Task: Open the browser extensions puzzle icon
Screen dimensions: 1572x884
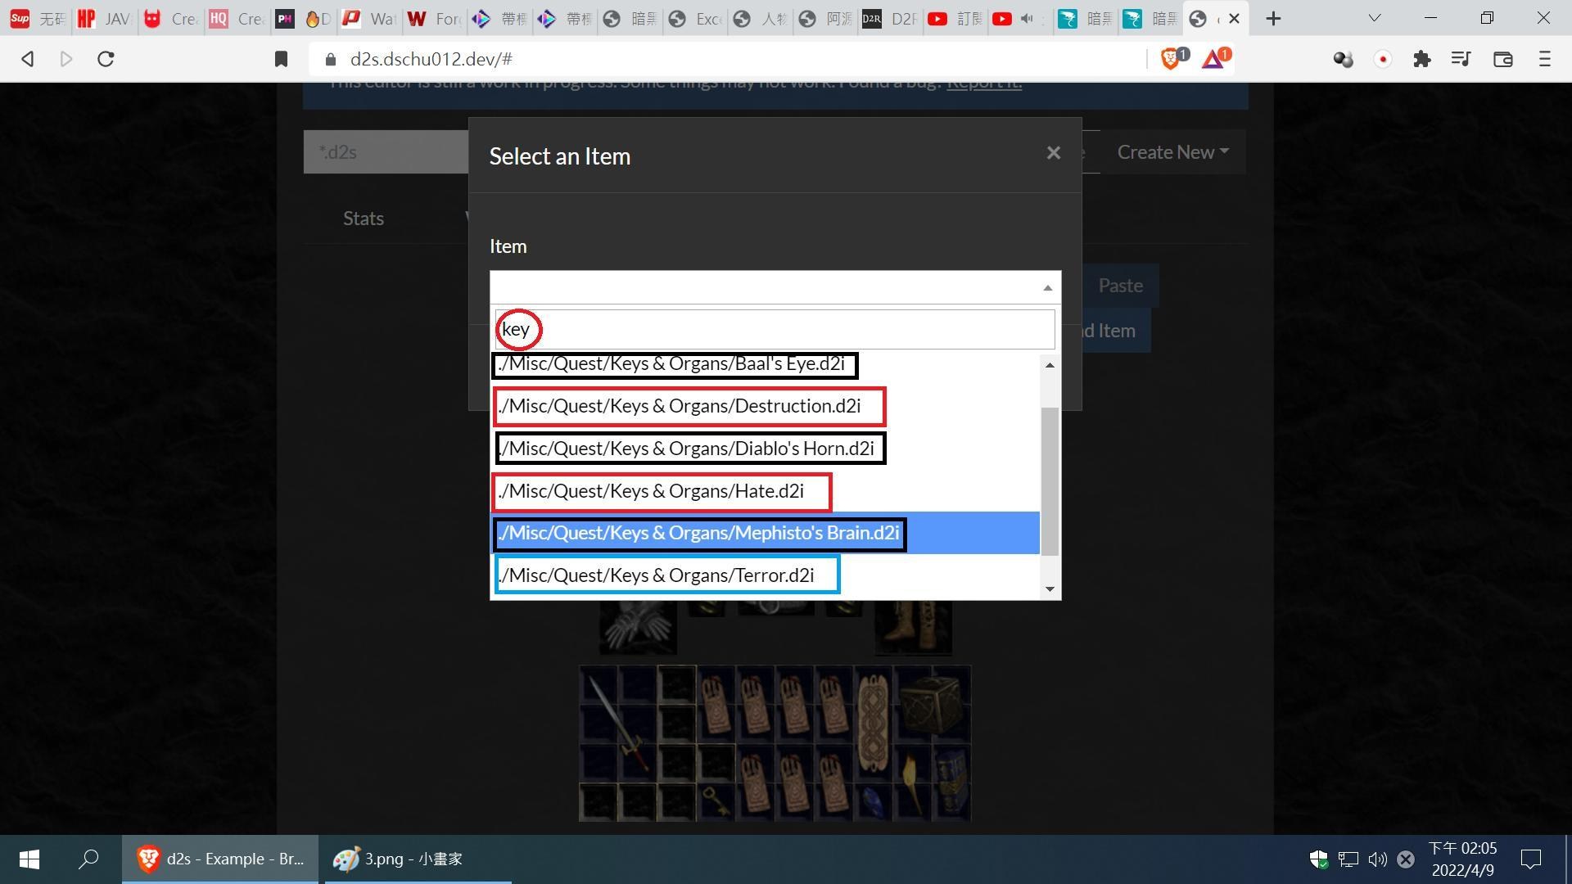Action: [1422, 59]
